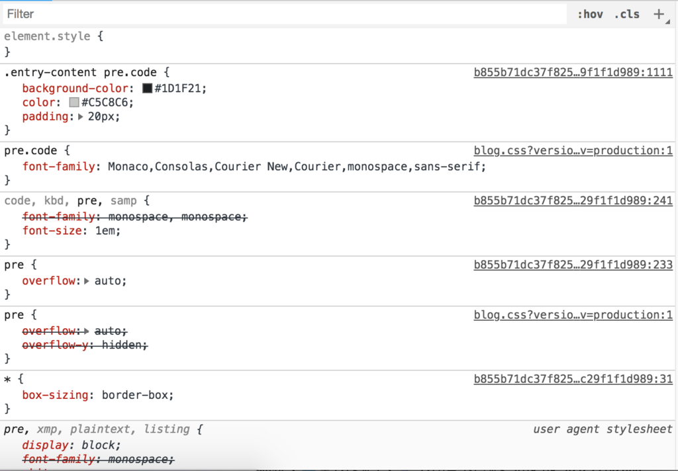Open source link b855b71dc37f825…9f1f1d989:1111
The image size is (678, 471).
point(573,72)
